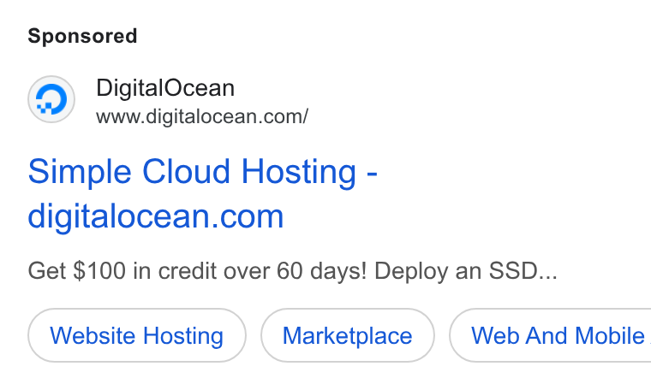Screen dimensions: 651x390
Task: Click the word Cloud in the headline
Action: coord(186,171)
